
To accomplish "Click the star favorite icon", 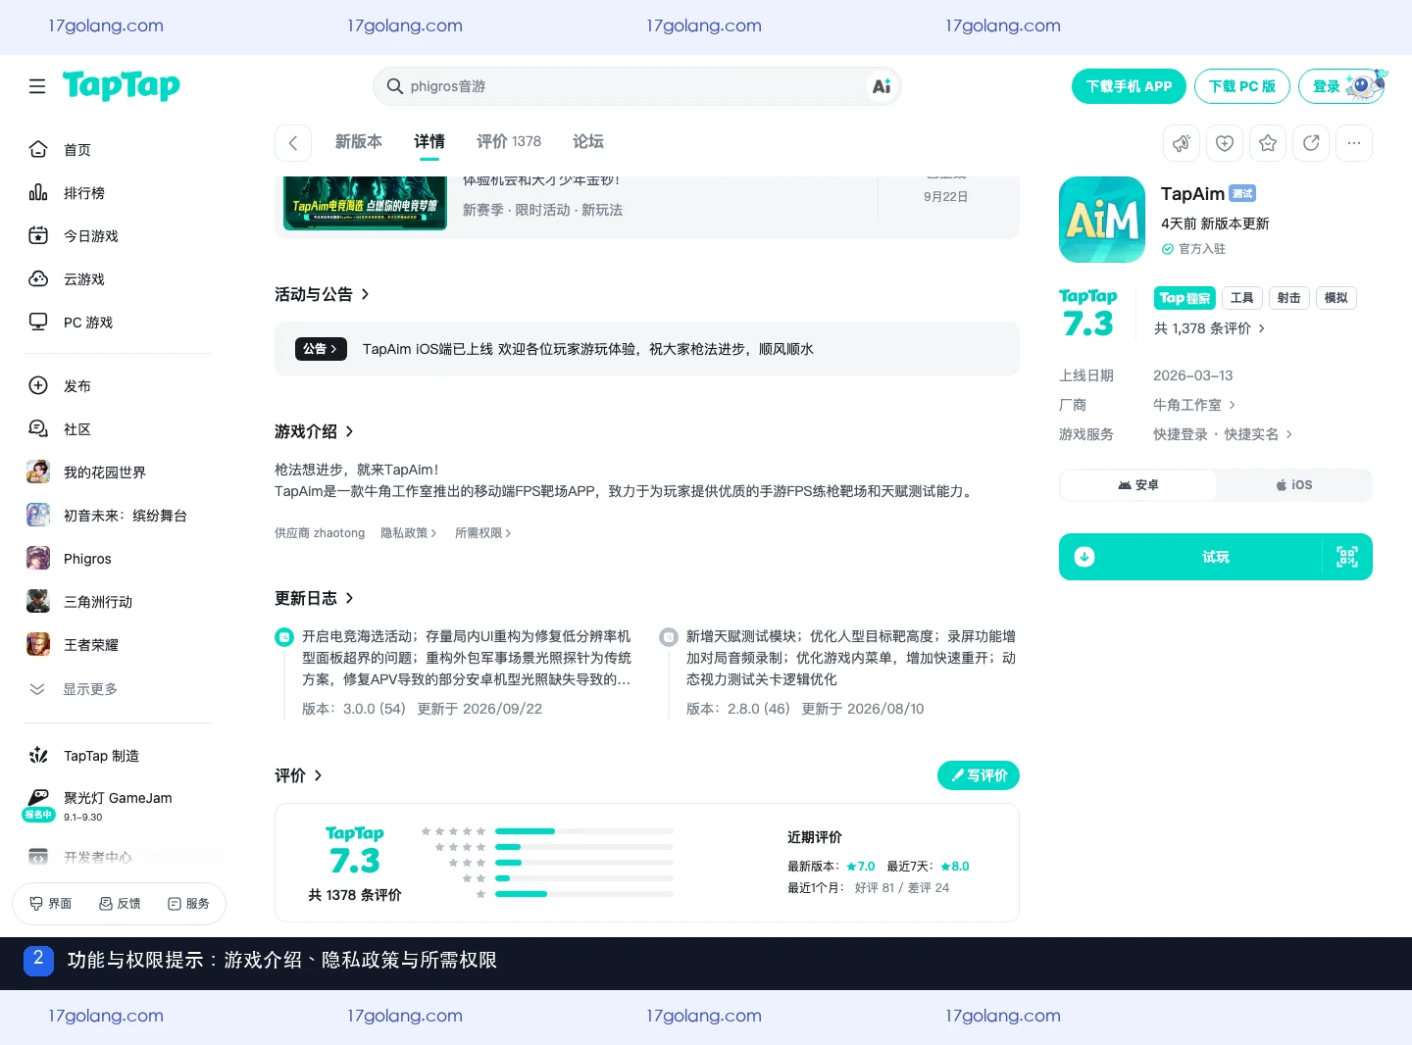I will point(1268,143).
